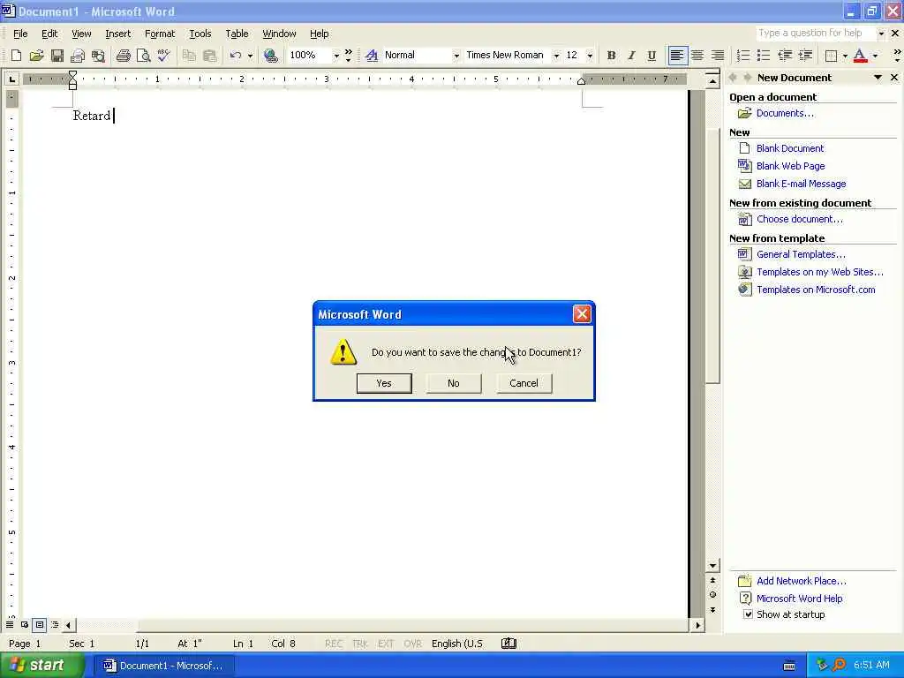Click the Copy toolbar icon

189,56
